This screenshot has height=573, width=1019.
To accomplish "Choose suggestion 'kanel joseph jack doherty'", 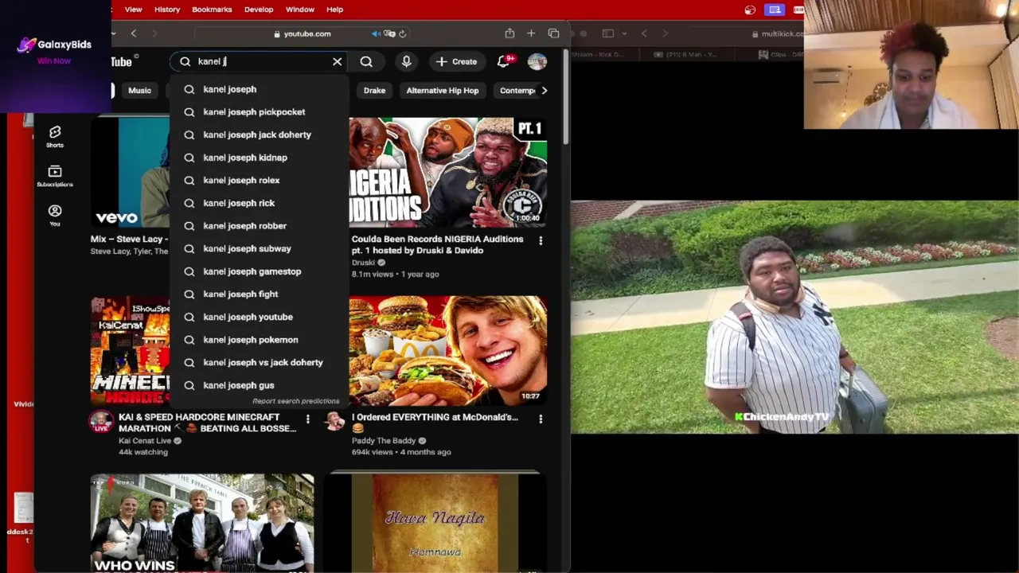I will click(259, 134).
